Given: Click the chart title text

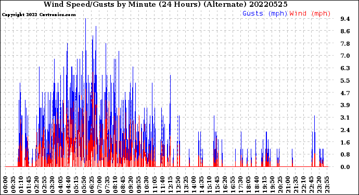Looking at the screenshot, I should click(165, 4).
